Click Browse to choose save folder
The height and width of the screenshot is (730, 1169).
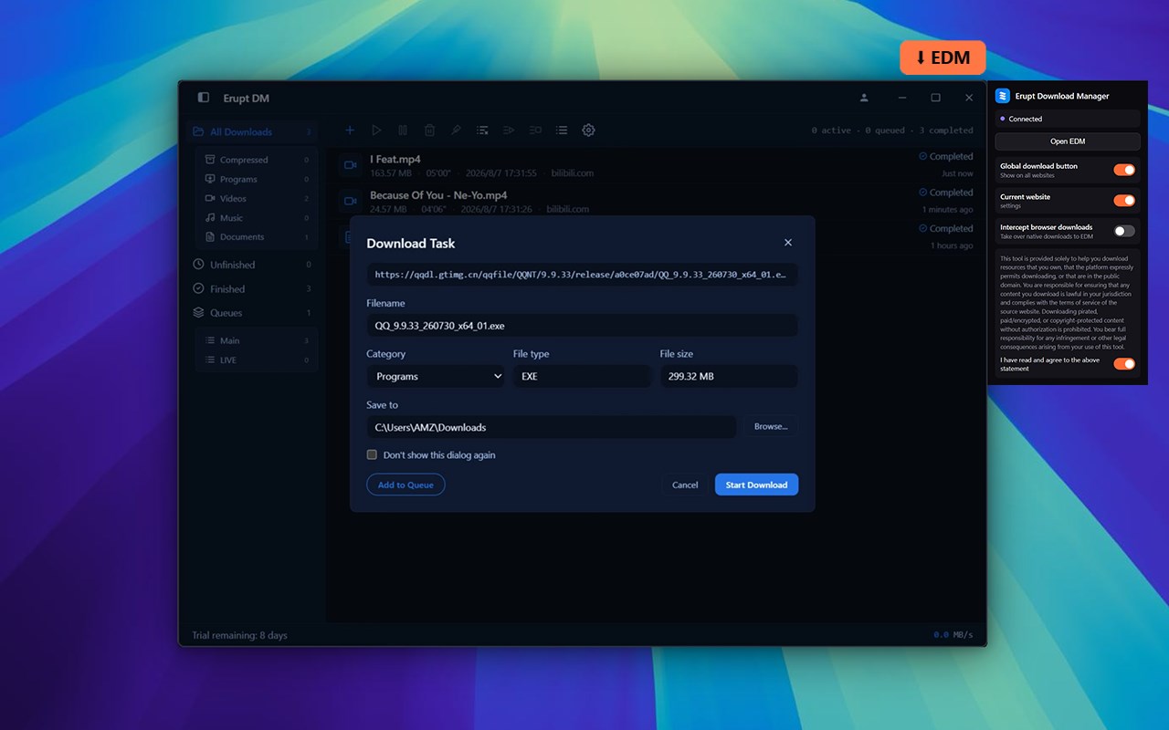[771, 426]
